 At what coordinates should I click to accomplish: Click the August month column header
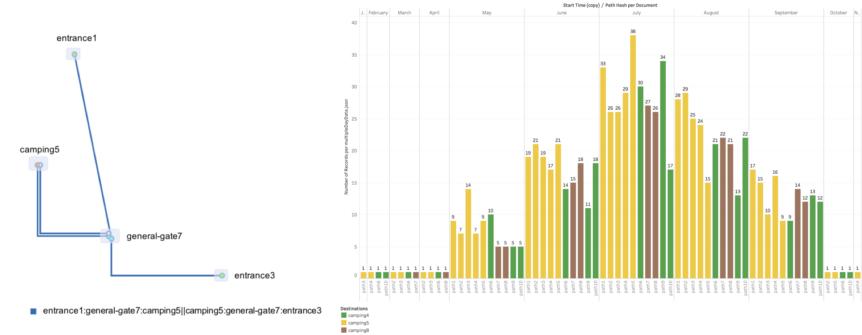pyautogui.click(x=711, y=13)
